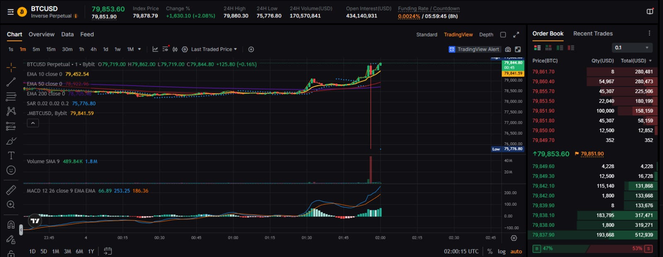Click the buy/sell ratio bar
The height and width of the screenshot is (257, 663).
tap(593, 249)
